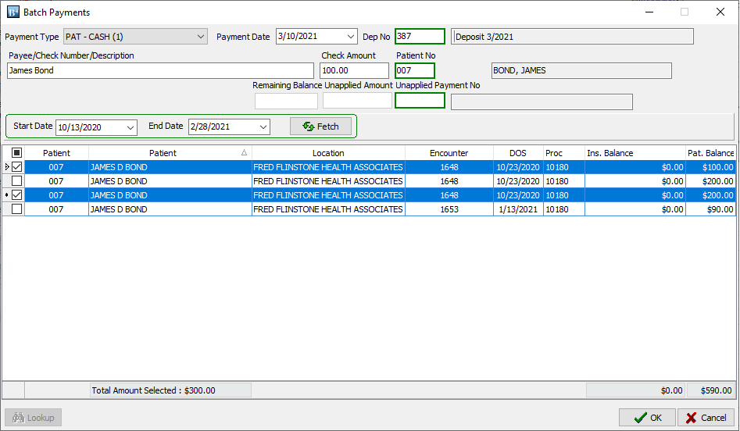Image resolution: width=740 pixels, height=431 pixels.
Task: Open the Payment Type dropdown
Action: [201, 37]
